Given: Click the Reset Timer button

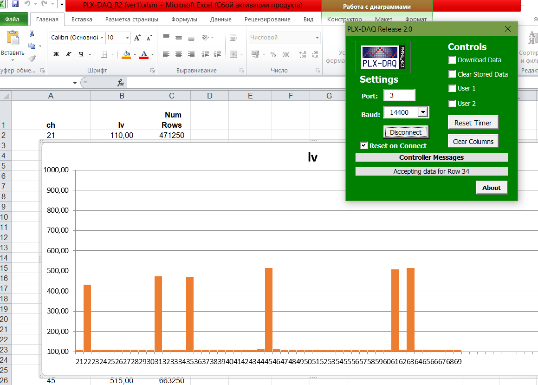Looking at the screenshot, I should [473, 123].
